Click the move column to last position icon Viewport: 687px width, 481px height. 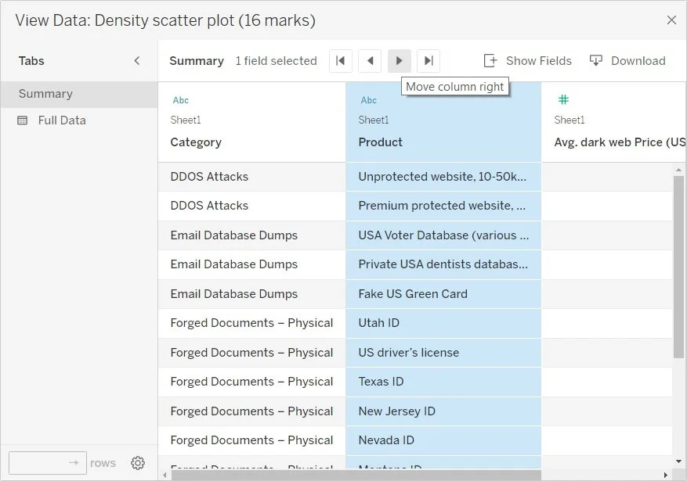pos(428,60)
